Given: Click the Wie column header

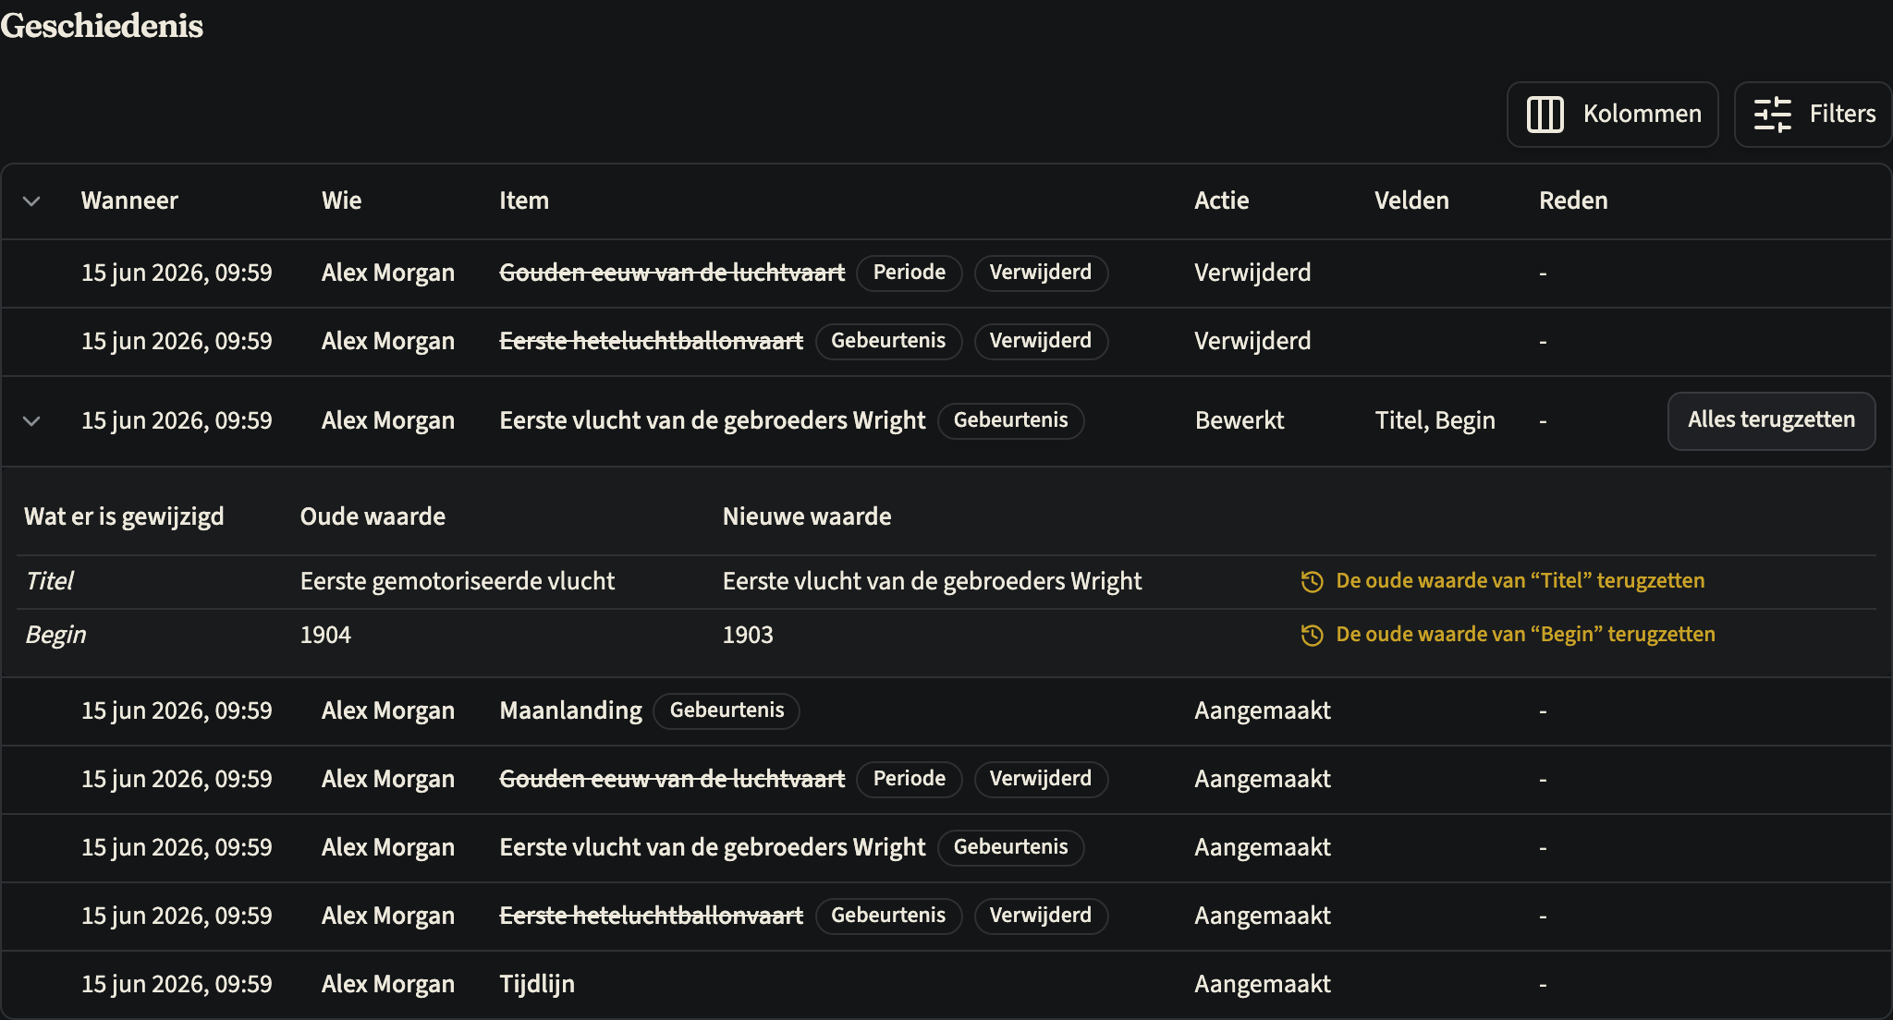Looking at the screenshot, I should click(x=341, y=200).
